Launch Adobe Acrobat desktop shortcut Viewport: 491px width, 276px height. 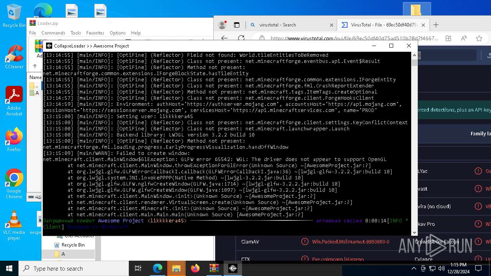pos(14,101)
